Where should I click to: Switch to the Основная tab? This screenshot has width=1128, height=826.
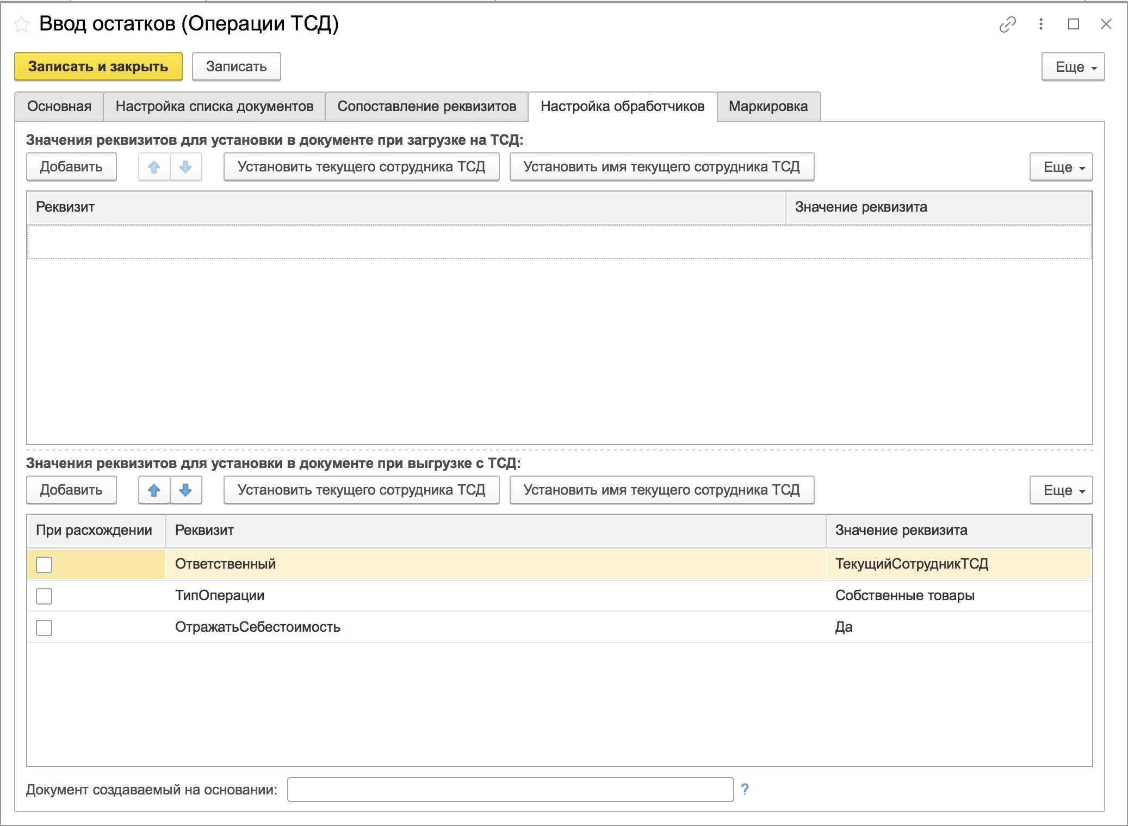tap(59, 107)
